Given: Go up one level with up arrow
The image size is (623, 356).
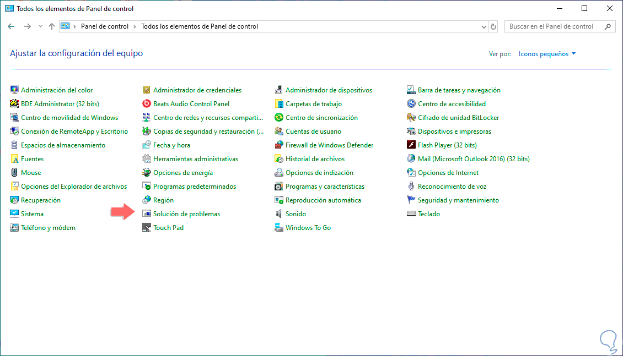Looking at the screenshot, I should [52, 26].
